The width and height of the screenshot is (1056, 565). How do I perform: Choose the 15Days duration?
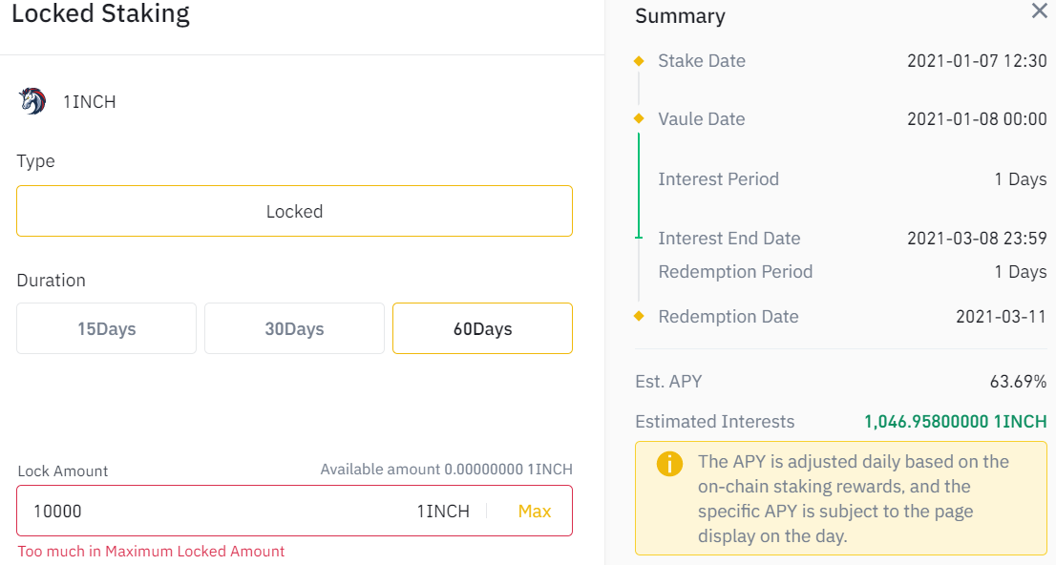tap(106, 329)
